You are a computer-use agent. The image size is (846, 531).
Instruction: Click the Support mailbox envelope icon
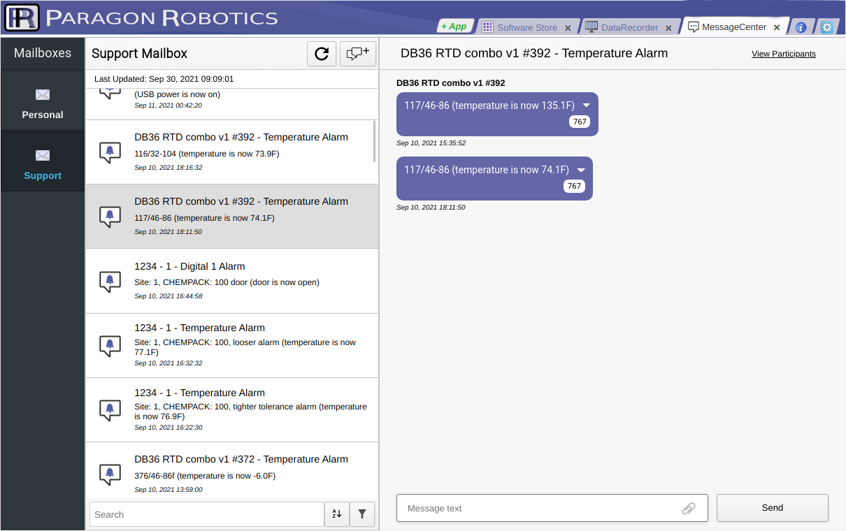(43, 155)
